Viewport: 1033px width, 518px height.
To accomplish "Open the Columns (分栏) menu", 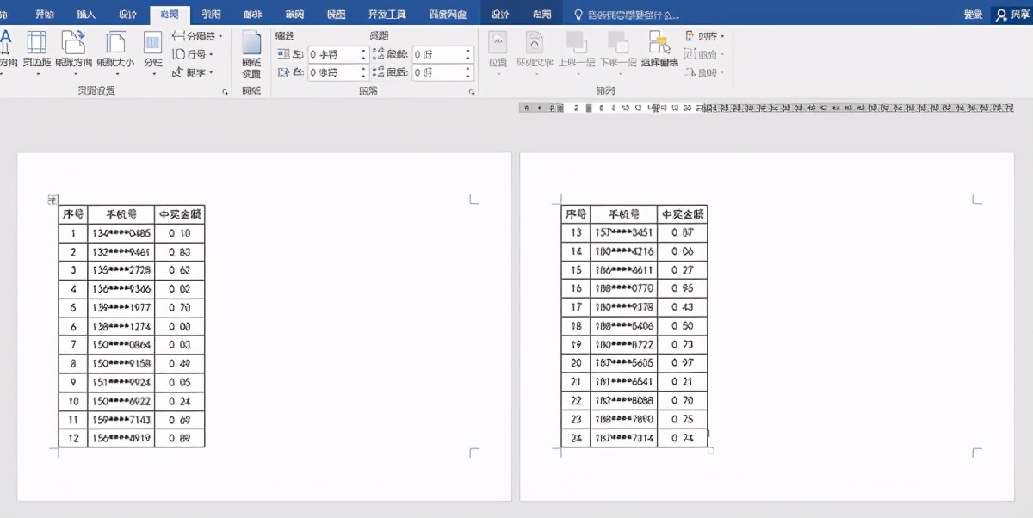I will coord(153,52).
